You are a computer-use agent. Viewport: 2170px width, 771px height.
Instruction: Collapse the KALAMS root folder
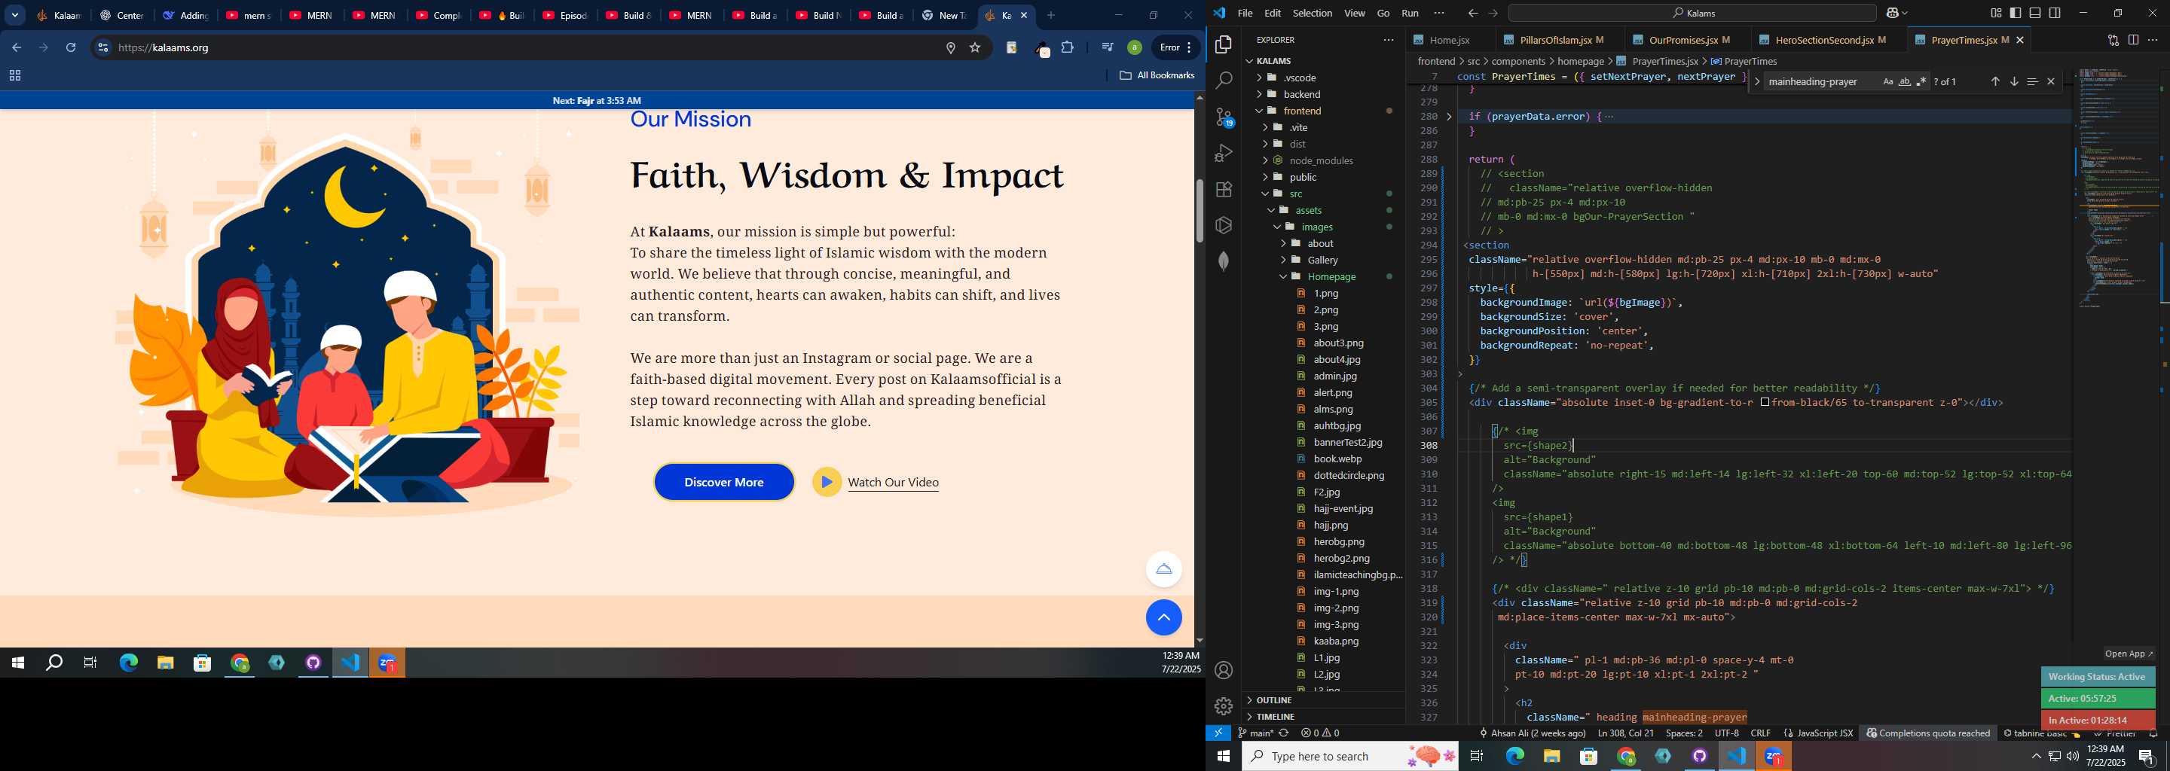1250,62
